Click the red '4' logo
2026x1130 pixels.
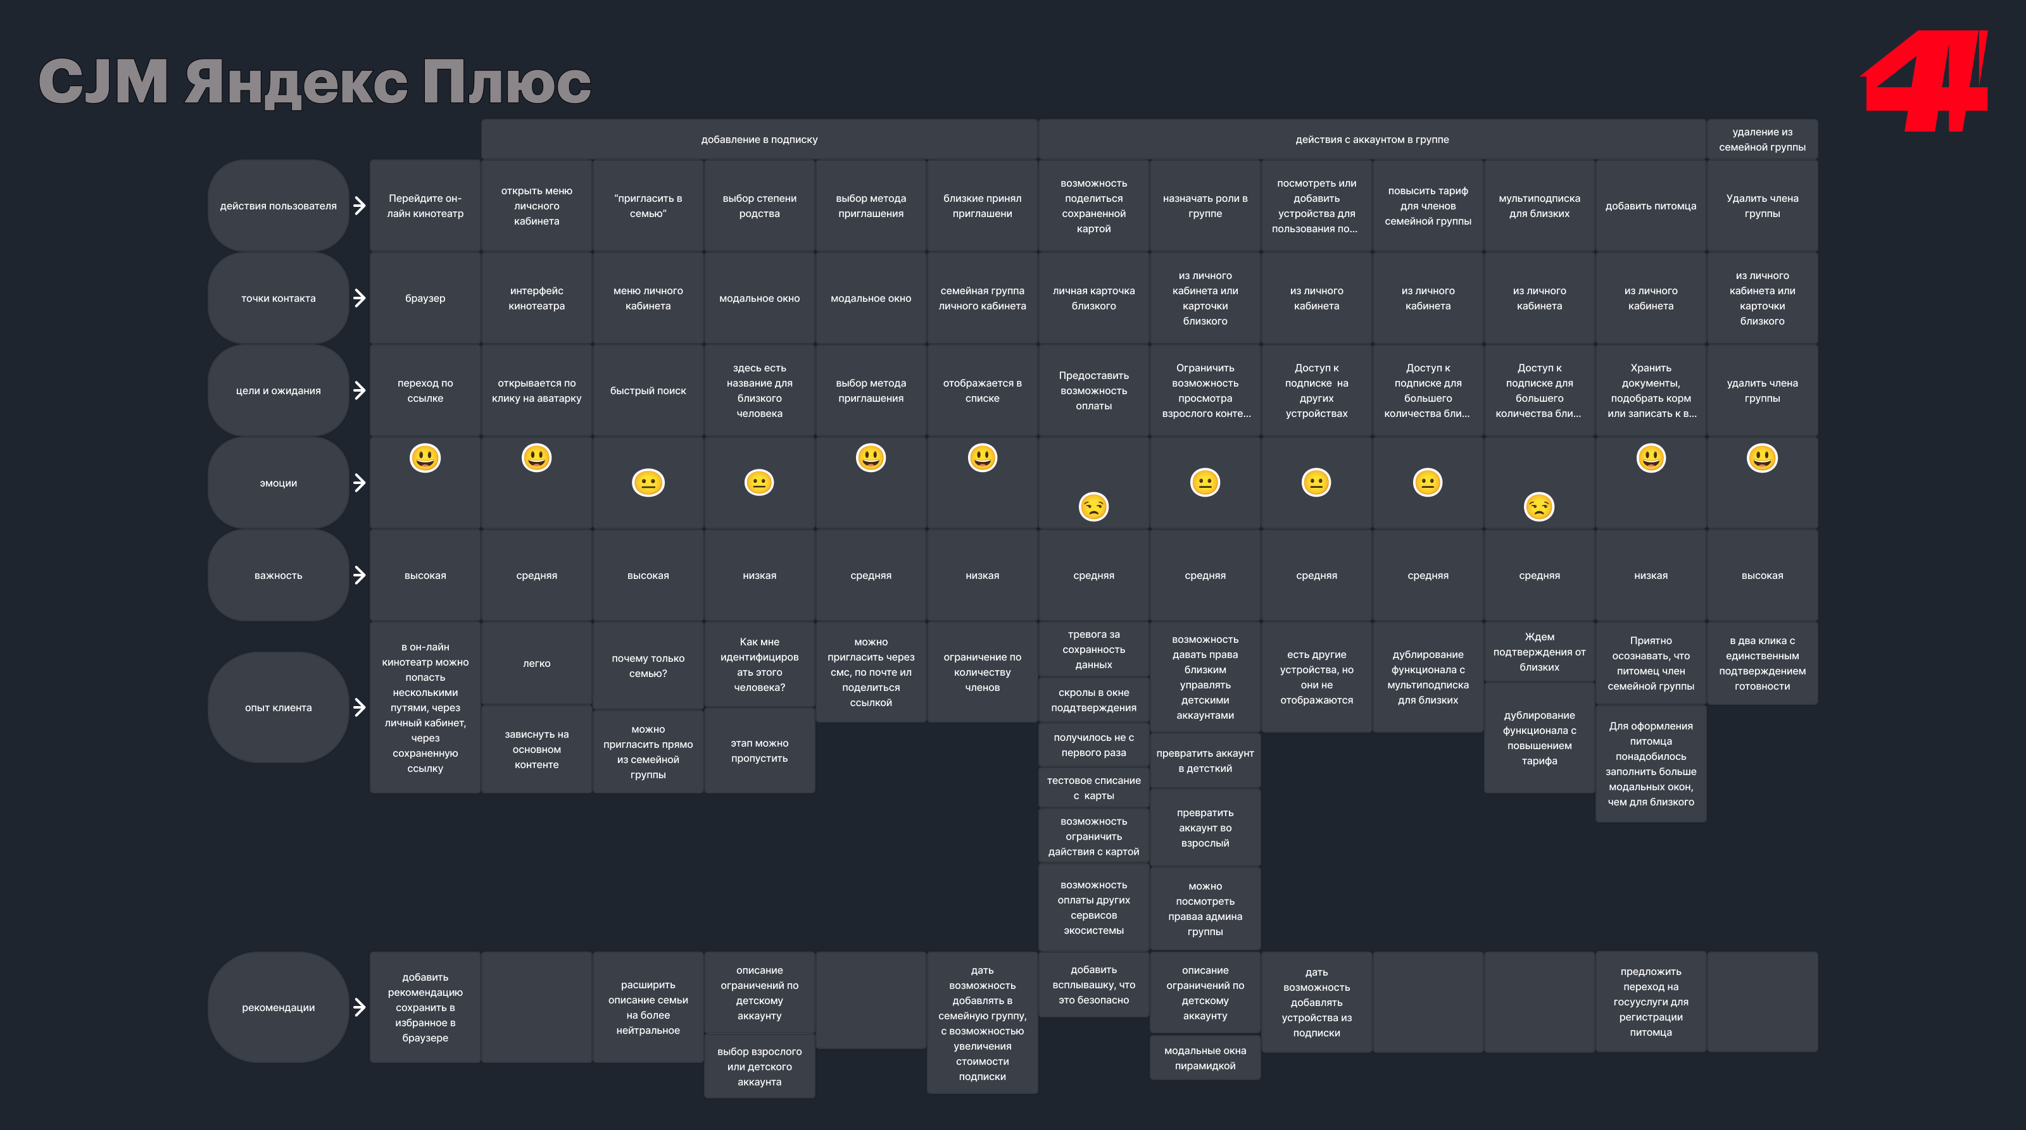1924,81
